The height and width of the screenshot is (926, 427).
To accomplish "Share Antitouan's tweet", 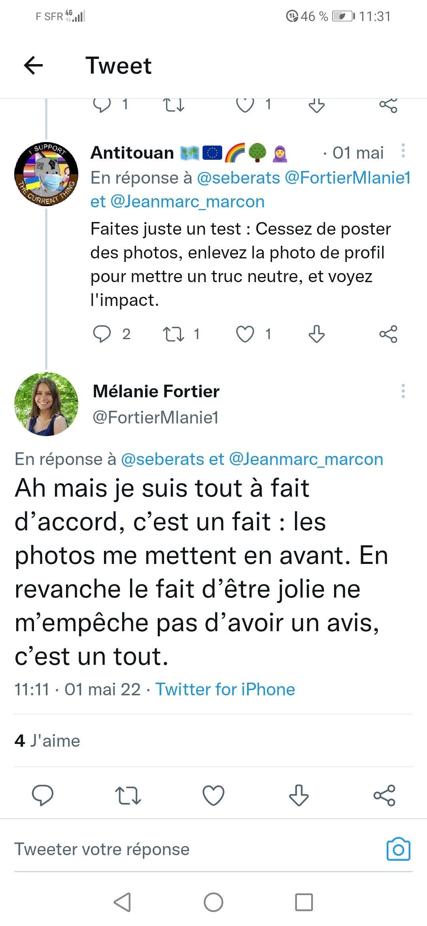I will 388,334.
